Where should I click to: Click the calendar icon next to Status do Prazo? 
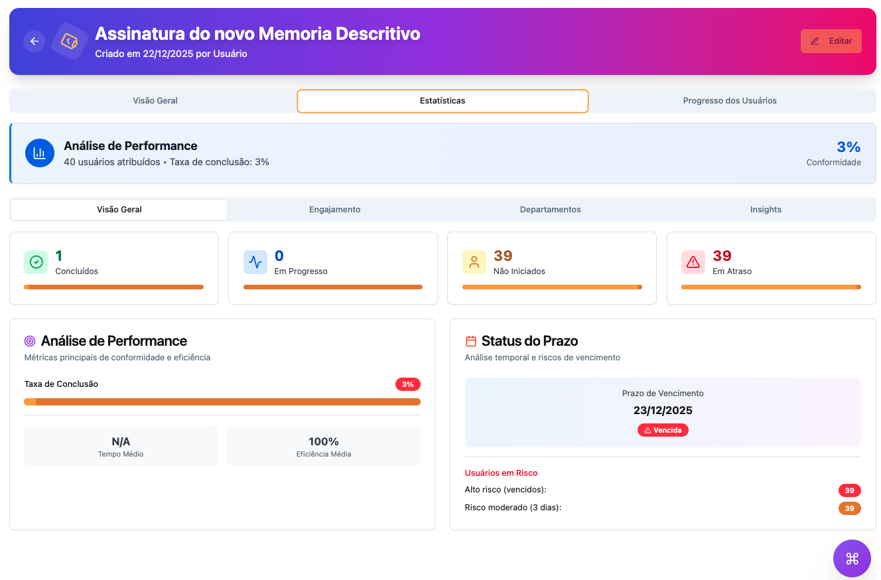click(471, 340)
